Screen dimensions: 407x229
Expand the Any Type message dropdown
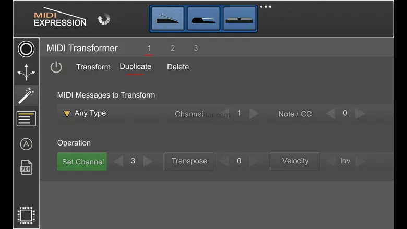(67, 114)
